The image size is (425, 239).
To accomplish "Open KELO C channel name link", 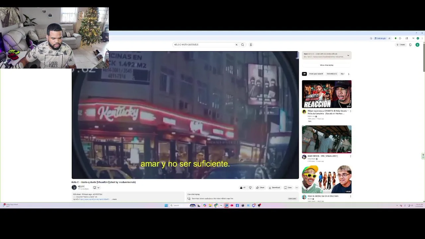I will (81, 186).
